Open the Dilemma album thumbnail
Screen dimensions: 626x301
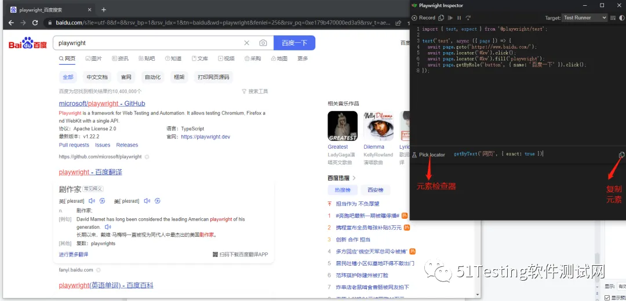(378, 126)
